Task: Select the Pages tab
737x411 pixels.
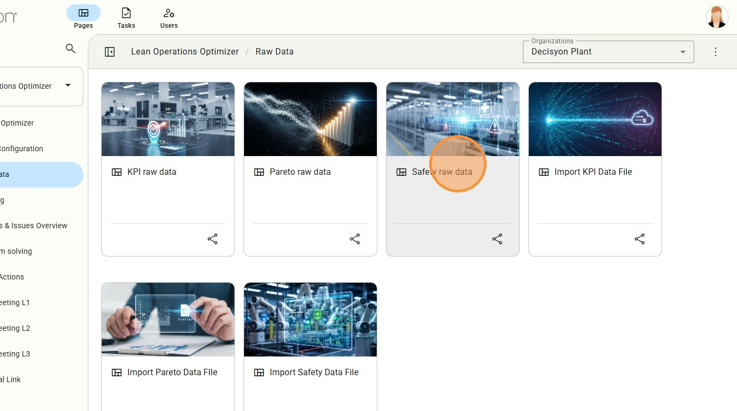Action: click(83, 18)
